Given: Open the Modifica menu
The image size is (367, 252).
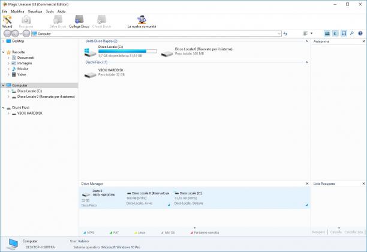Looking at the screenshot, I should pos(17,11).
